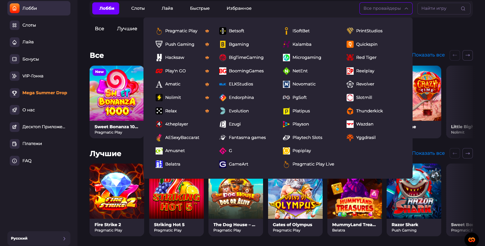Click Показать все in Все section

[x=428, y=55]
